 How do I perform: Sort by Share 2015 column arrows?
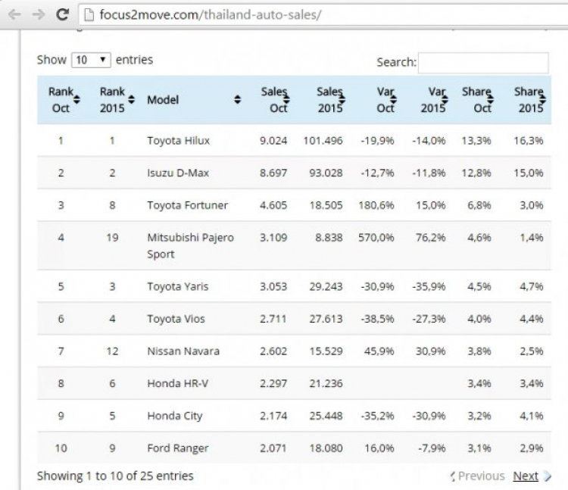543,99
